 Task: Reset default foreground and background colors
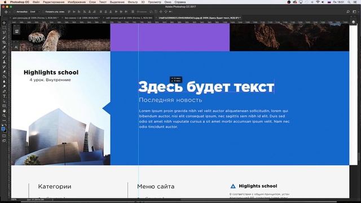[2, 125]
